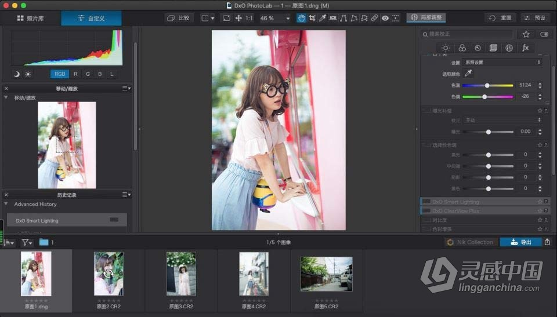The height and width of the screenshot is (317, 557).
Task: Open the 设置 原照设置 dropdown
Action: [502, 62]
